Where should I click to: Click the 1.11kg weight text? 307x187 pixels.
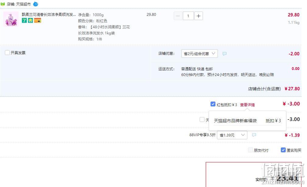[x=294, y=23]
